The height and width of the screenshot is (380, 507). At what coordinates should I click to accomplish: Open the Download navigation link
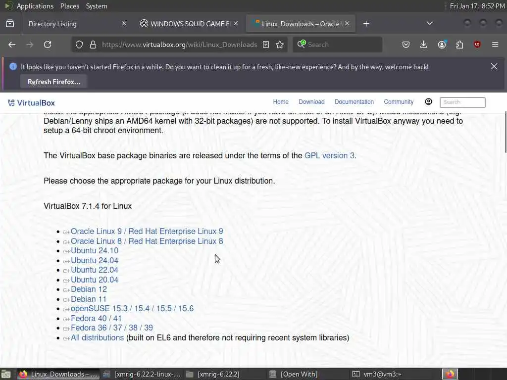311,102
